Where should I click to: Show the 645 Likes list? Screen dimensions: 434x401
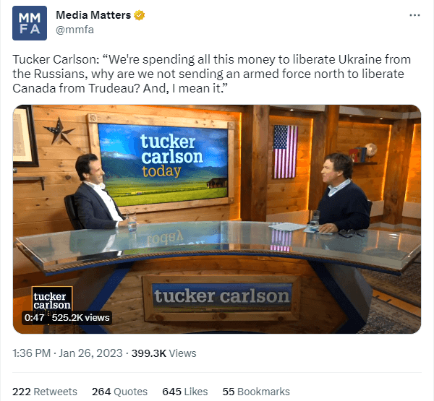185,392
